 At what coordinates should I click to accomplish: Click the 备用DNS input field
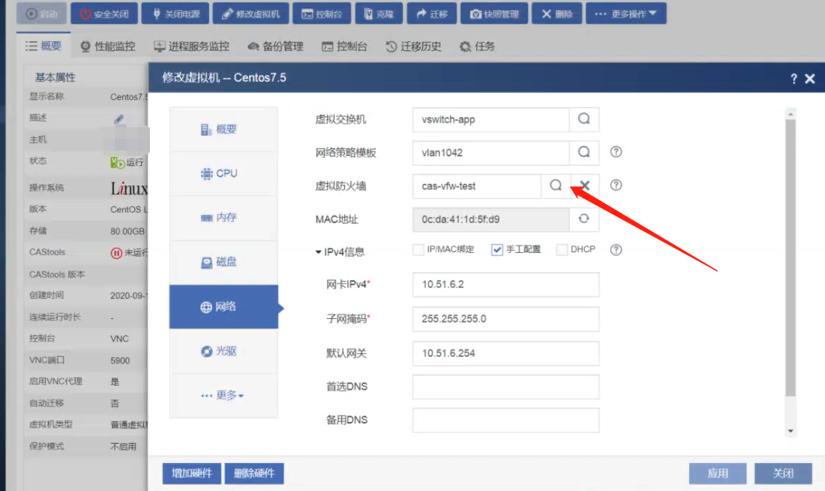(506, 420)
